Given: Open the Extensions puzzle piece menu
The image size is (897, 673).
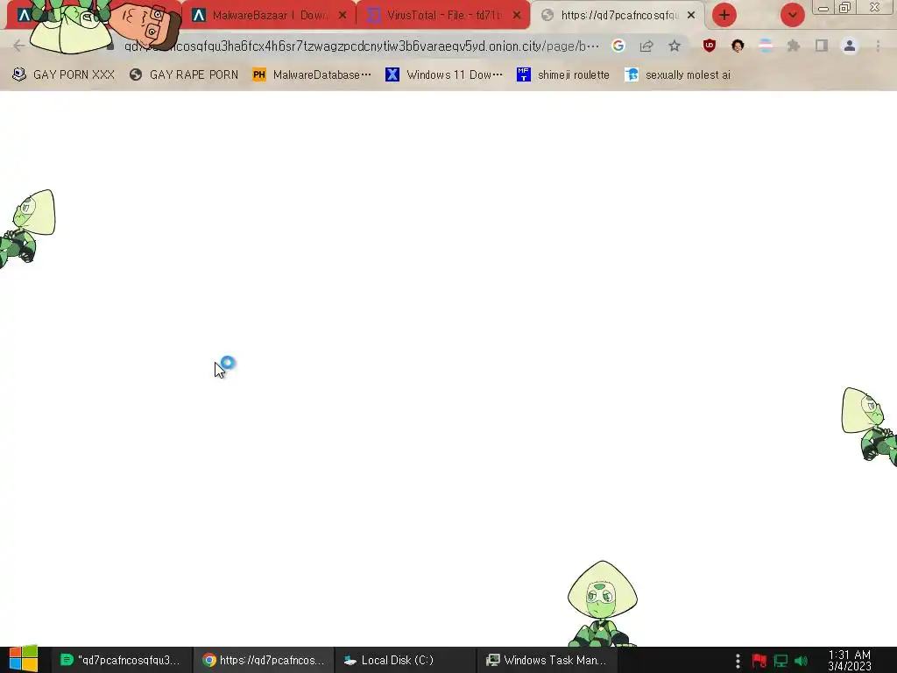Looking at the screenshot, I should point(794,46).
